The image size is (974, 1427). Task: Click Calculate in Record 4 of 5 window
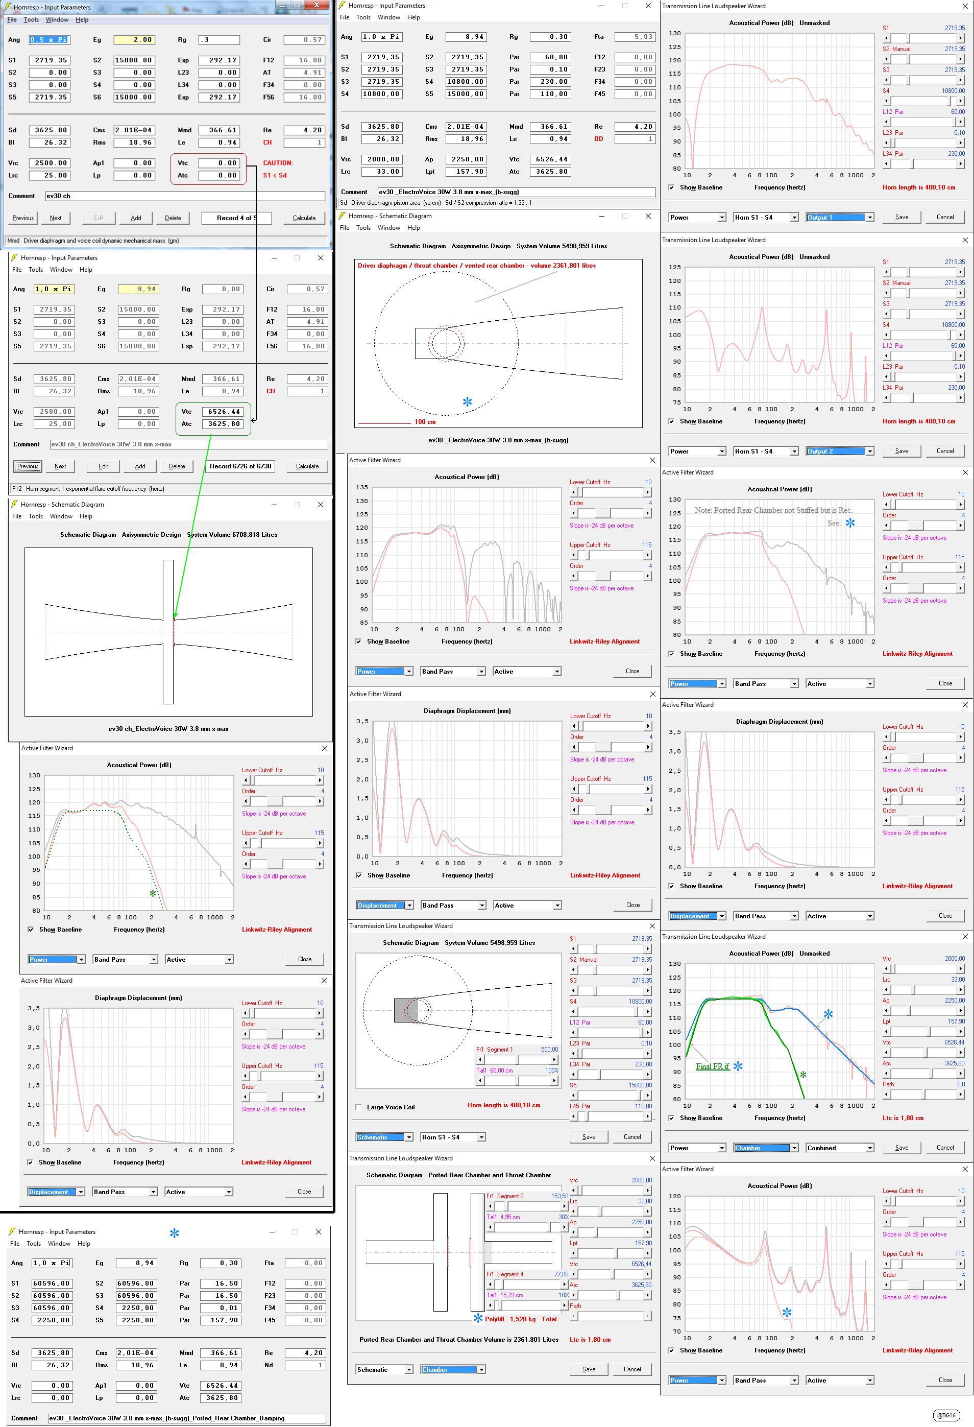(x=304, y=218)
